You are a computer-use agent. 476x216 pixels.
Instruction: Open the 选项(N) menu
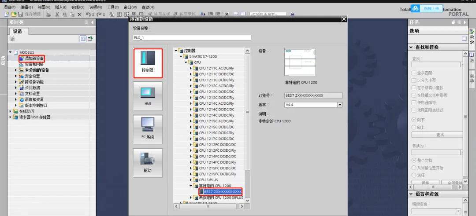[x=95, y=7]
